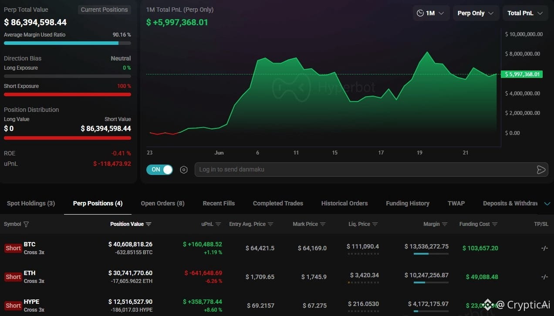Click the send danmaku paper-plane icon
This screenshot has height=316, width=554.
pos(541,170)
